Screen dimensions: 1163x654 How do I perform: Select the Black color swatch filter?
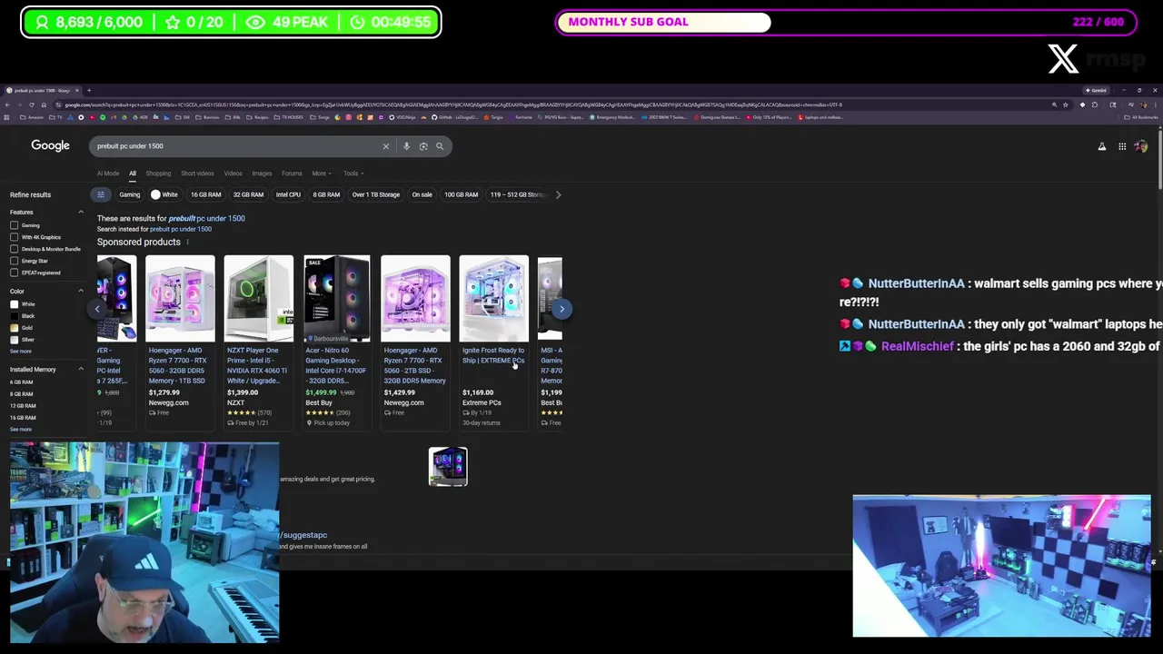point(14,316)
